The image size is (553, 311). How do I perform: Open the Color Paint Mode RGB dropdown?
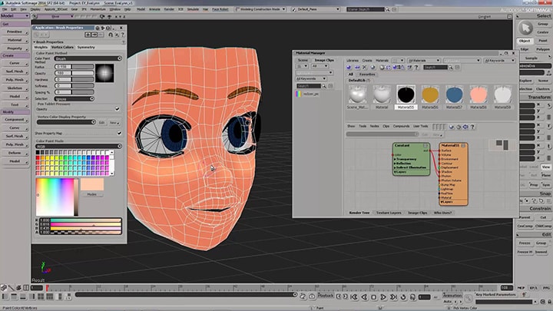point(78,146)
